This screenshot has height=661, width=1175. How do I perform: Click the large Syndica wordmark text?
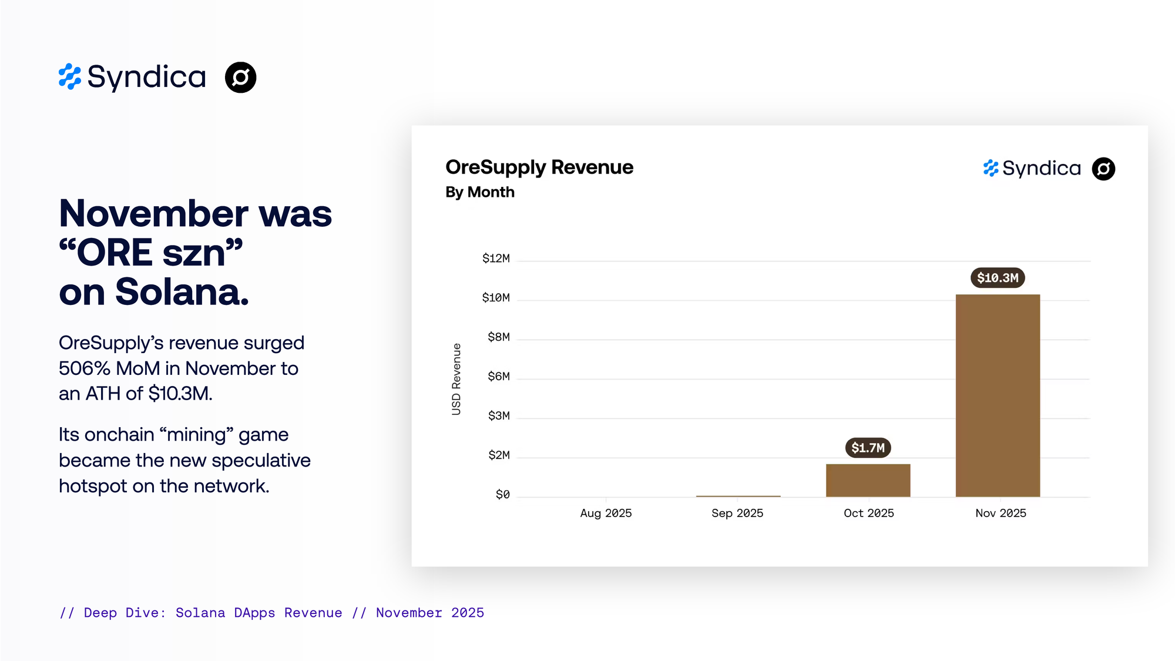pos(147,78)
